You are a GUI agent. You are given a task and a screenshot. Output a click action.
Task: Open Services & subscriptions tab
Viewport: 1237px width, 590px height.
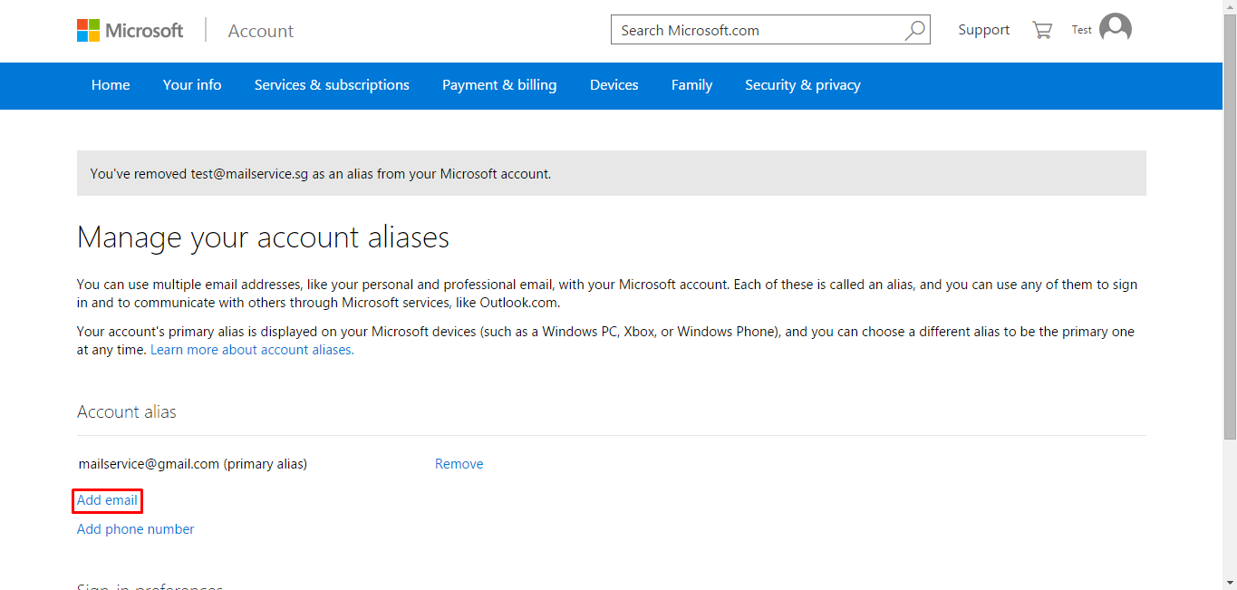pyautogui.click(x=332, y=85)
